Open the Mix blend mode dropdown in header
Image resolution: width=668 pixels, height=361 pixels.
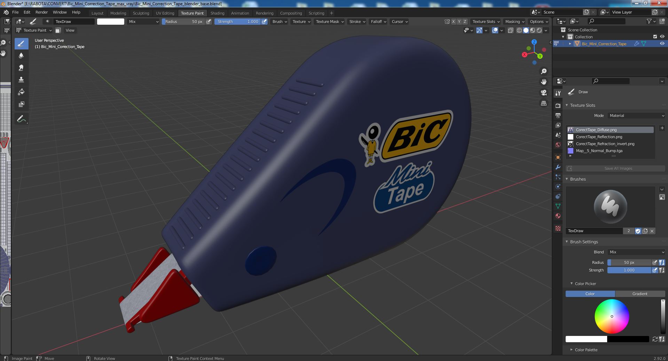coord(143,22)
